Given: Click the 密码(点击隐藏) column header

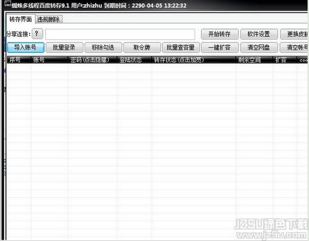Looking at the screenshot, I should [x=93, y=60].
